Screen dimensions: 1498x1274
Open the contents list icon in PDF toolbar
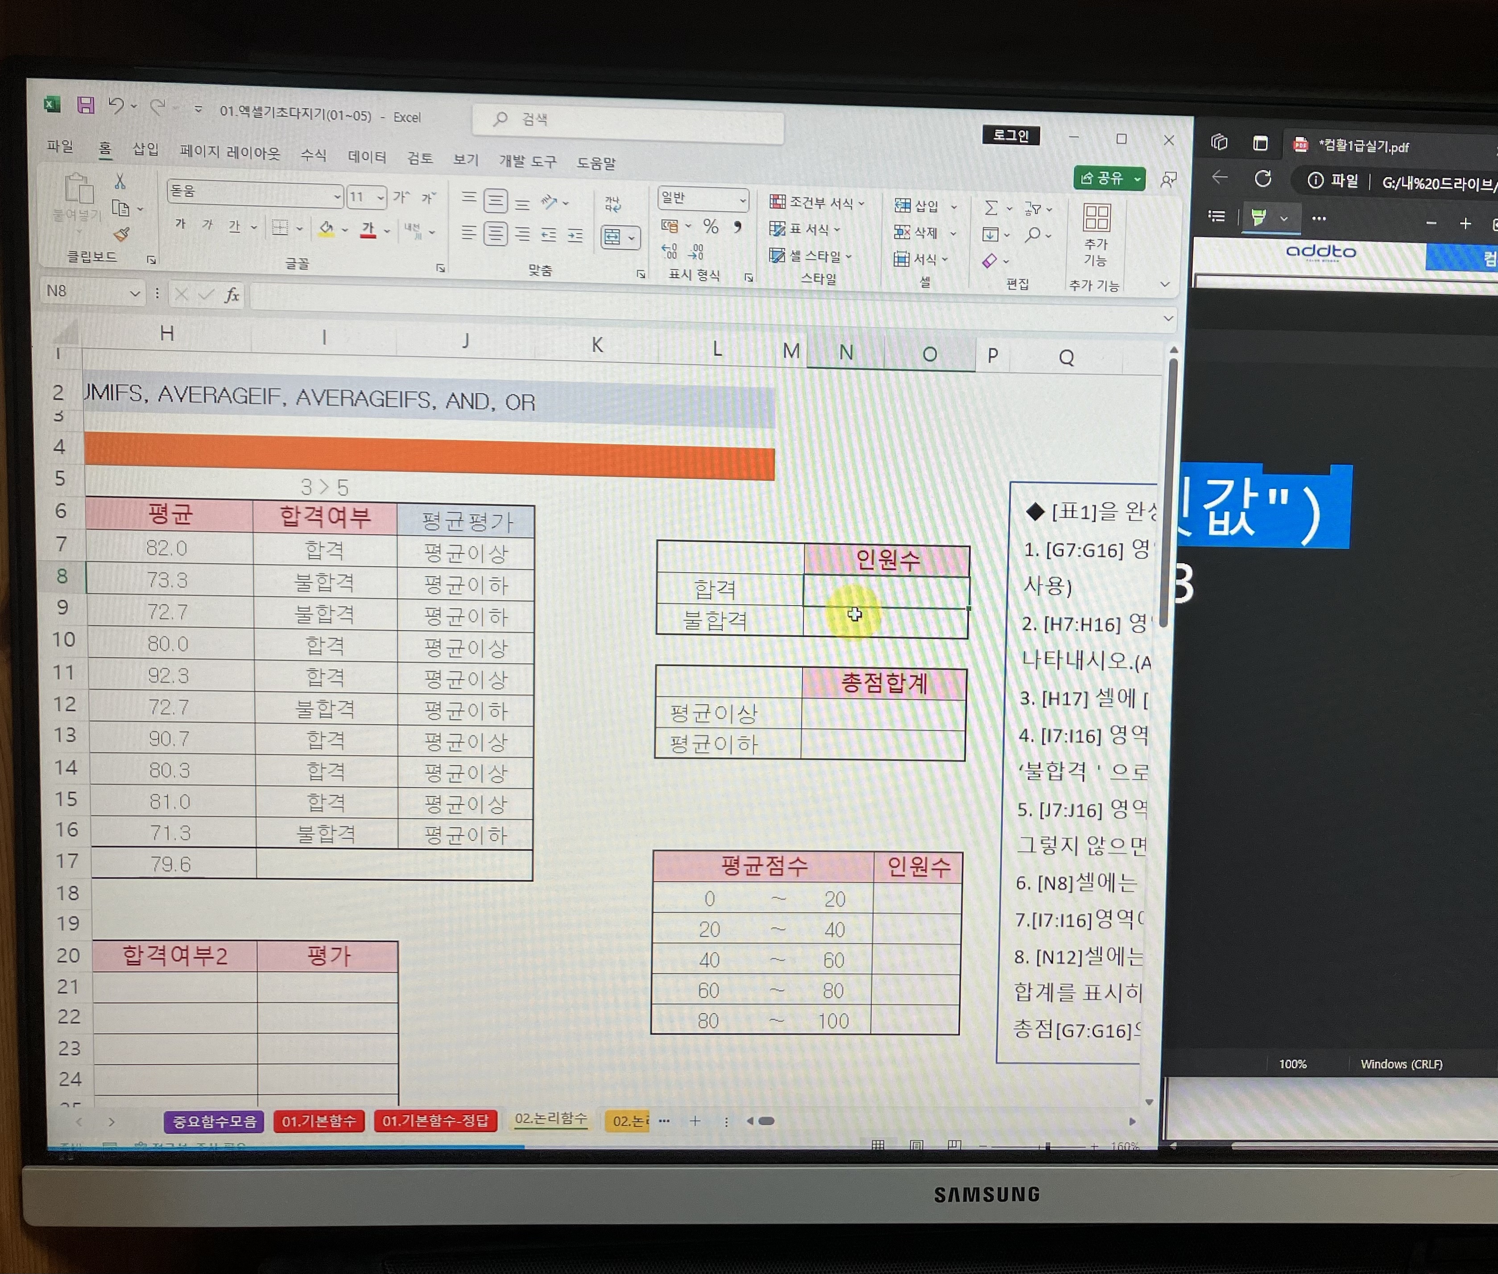click(x=1217, y=216)
